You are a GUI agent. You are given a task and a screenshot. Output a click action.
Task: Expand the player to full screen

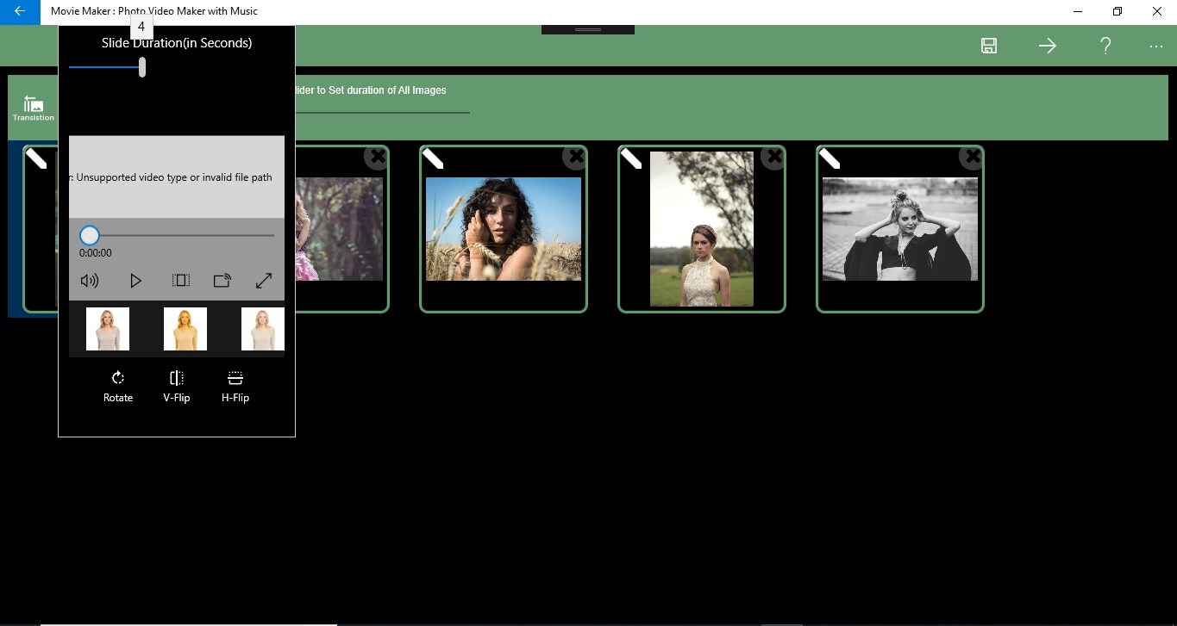(x=264, y=281)
